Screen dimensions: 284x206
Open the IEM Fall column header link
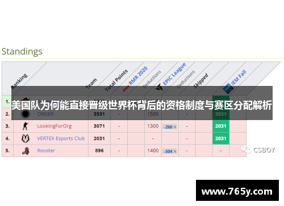click(239, 77)
